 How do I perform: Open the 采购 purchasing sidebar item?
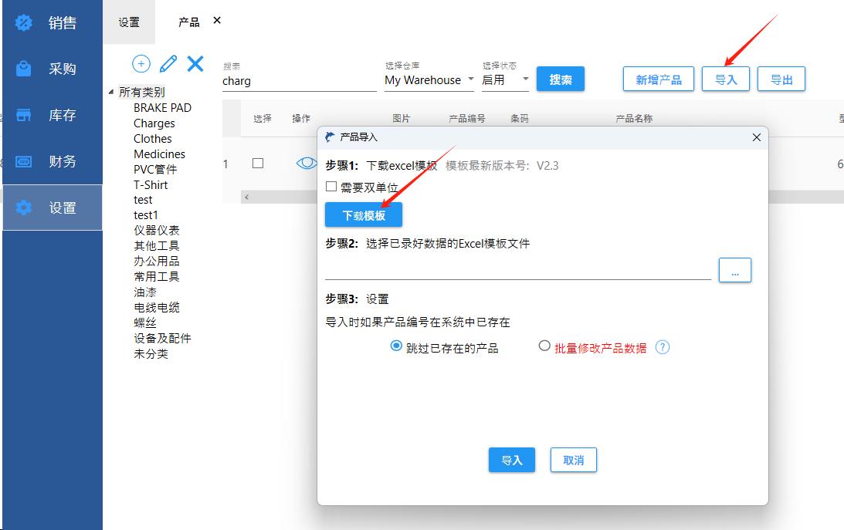click(x=53, y=69)
